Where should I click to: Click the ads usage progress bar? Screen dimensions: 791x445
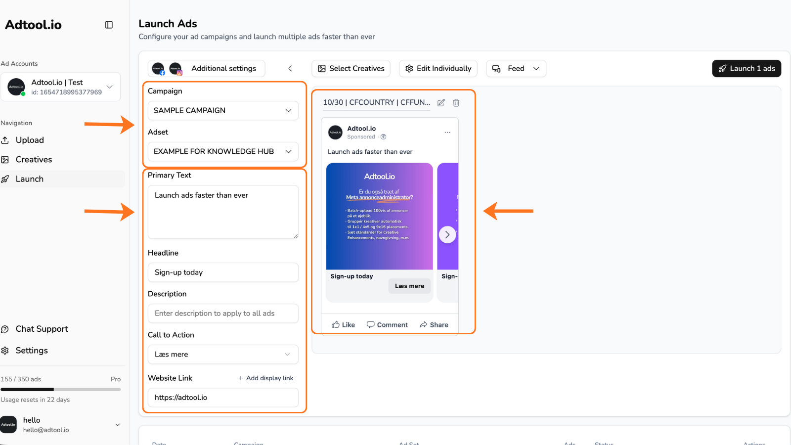60,390
